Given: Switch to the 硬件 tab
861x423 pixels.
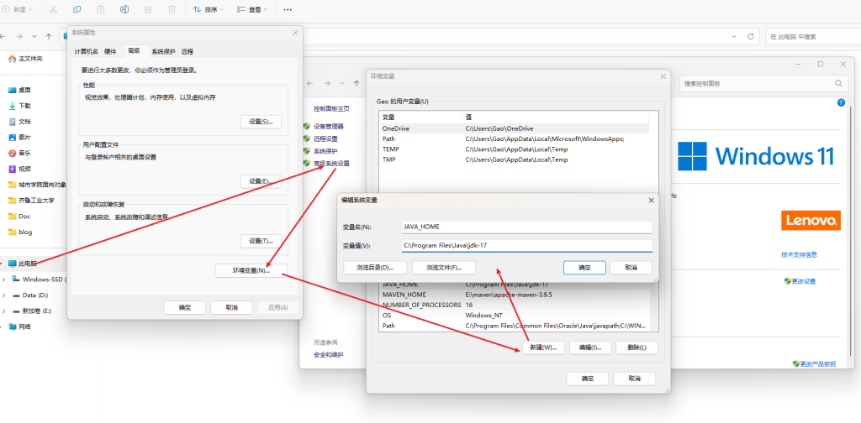Looking at the screenshot, I should click(110, 51).
